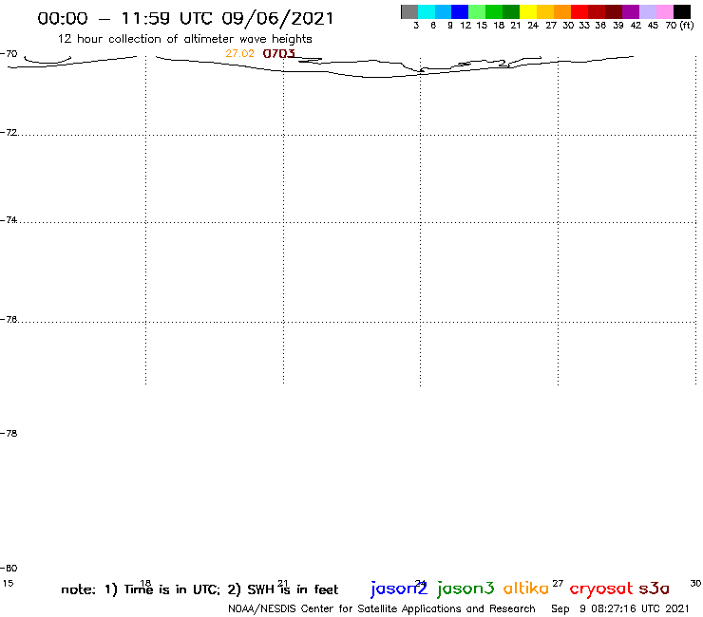Click the cyan swatch in the color legend
Viewport: 703px width, 617px height.
(x=427, y=11)
